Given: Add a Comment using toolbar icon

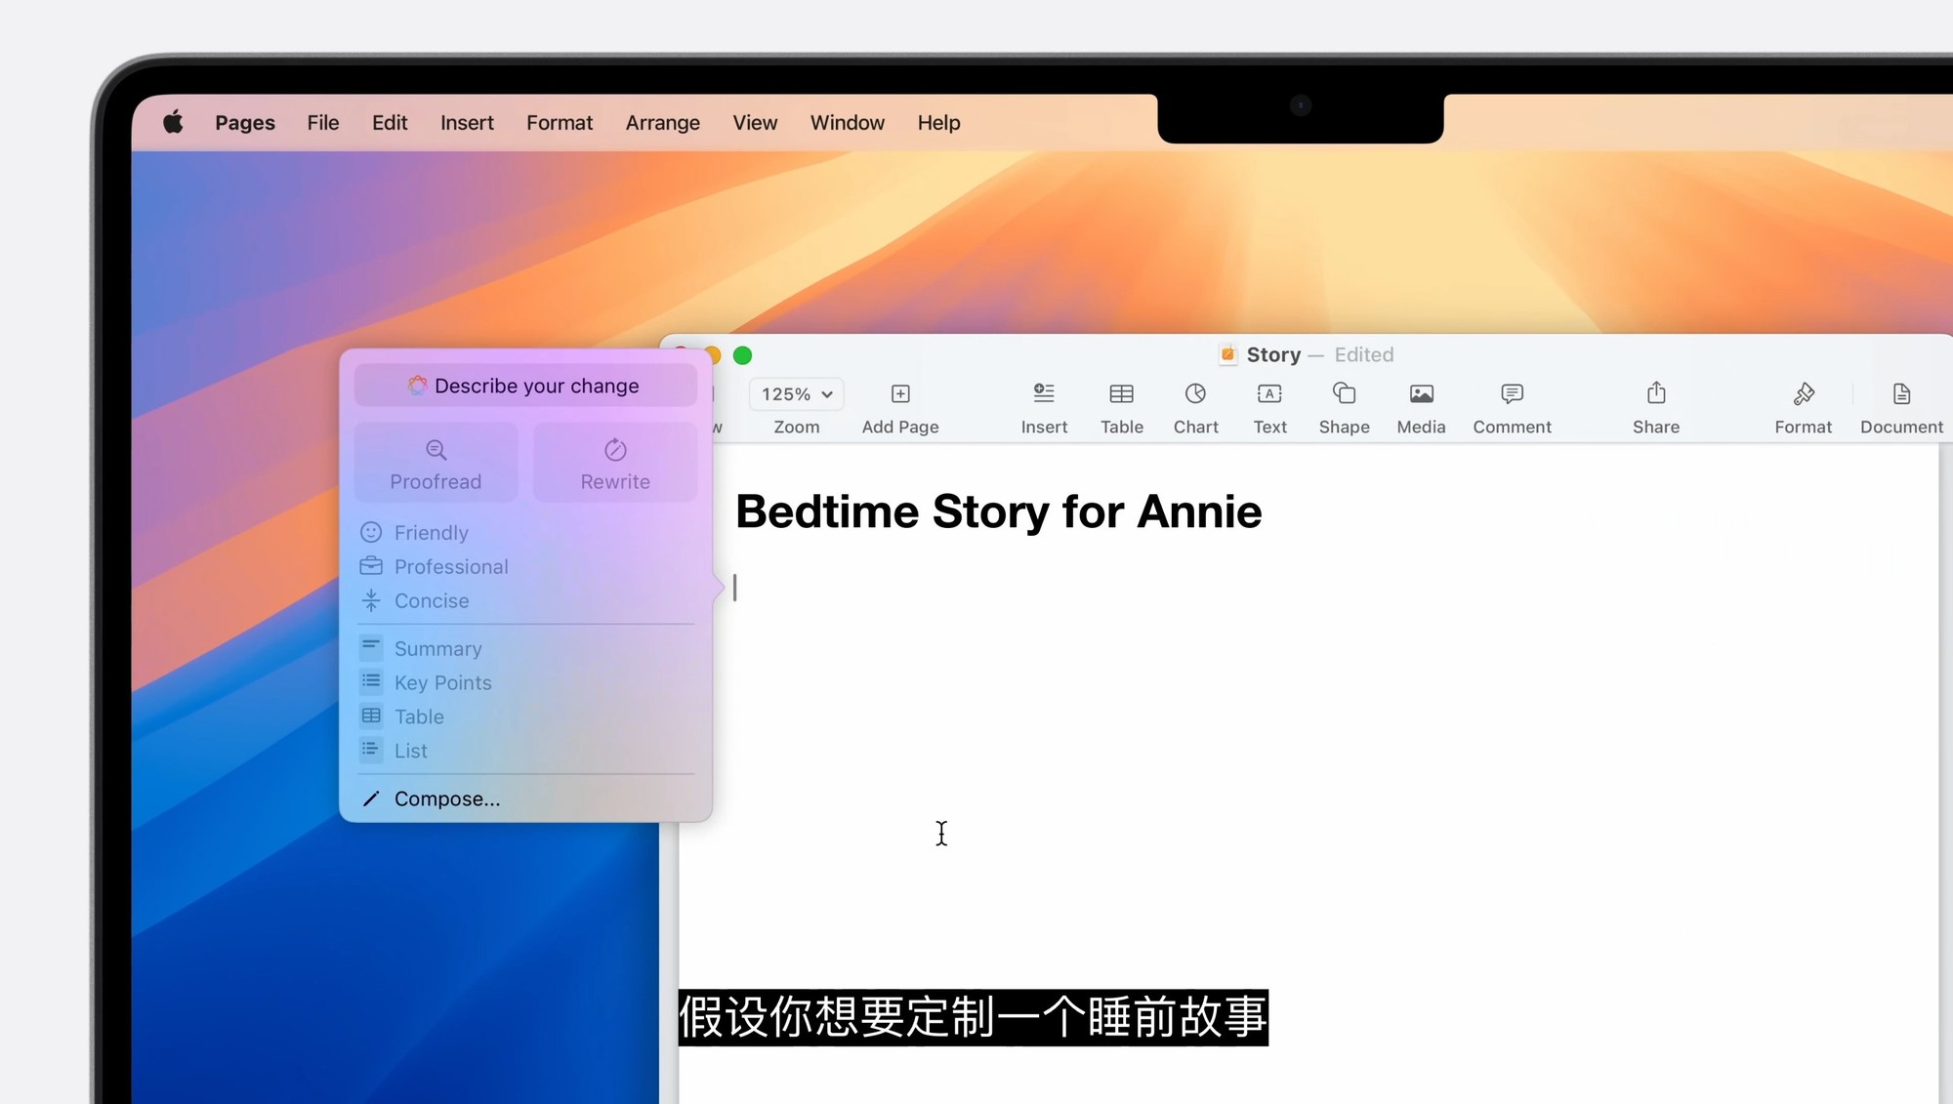Looking at the screenshot, I should point(1512,394).
